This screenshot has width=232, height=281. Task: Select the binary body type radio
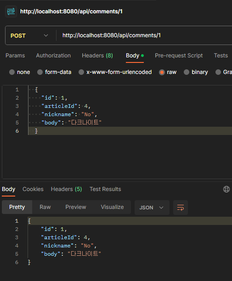tap(187, 72)
